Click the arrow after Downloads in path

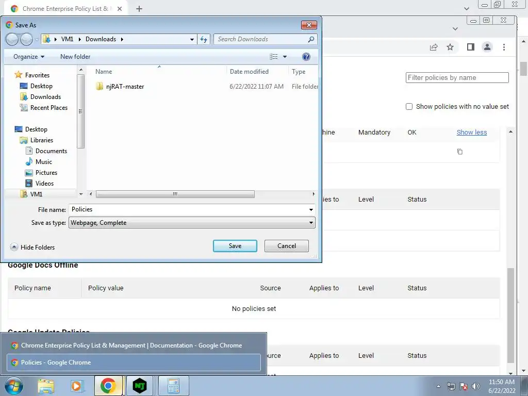[122, 39]
